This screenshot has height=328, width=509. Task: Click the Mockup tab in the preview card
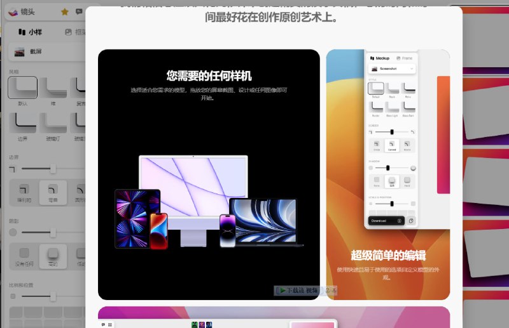pyautogui.click(x=379, y=58)
